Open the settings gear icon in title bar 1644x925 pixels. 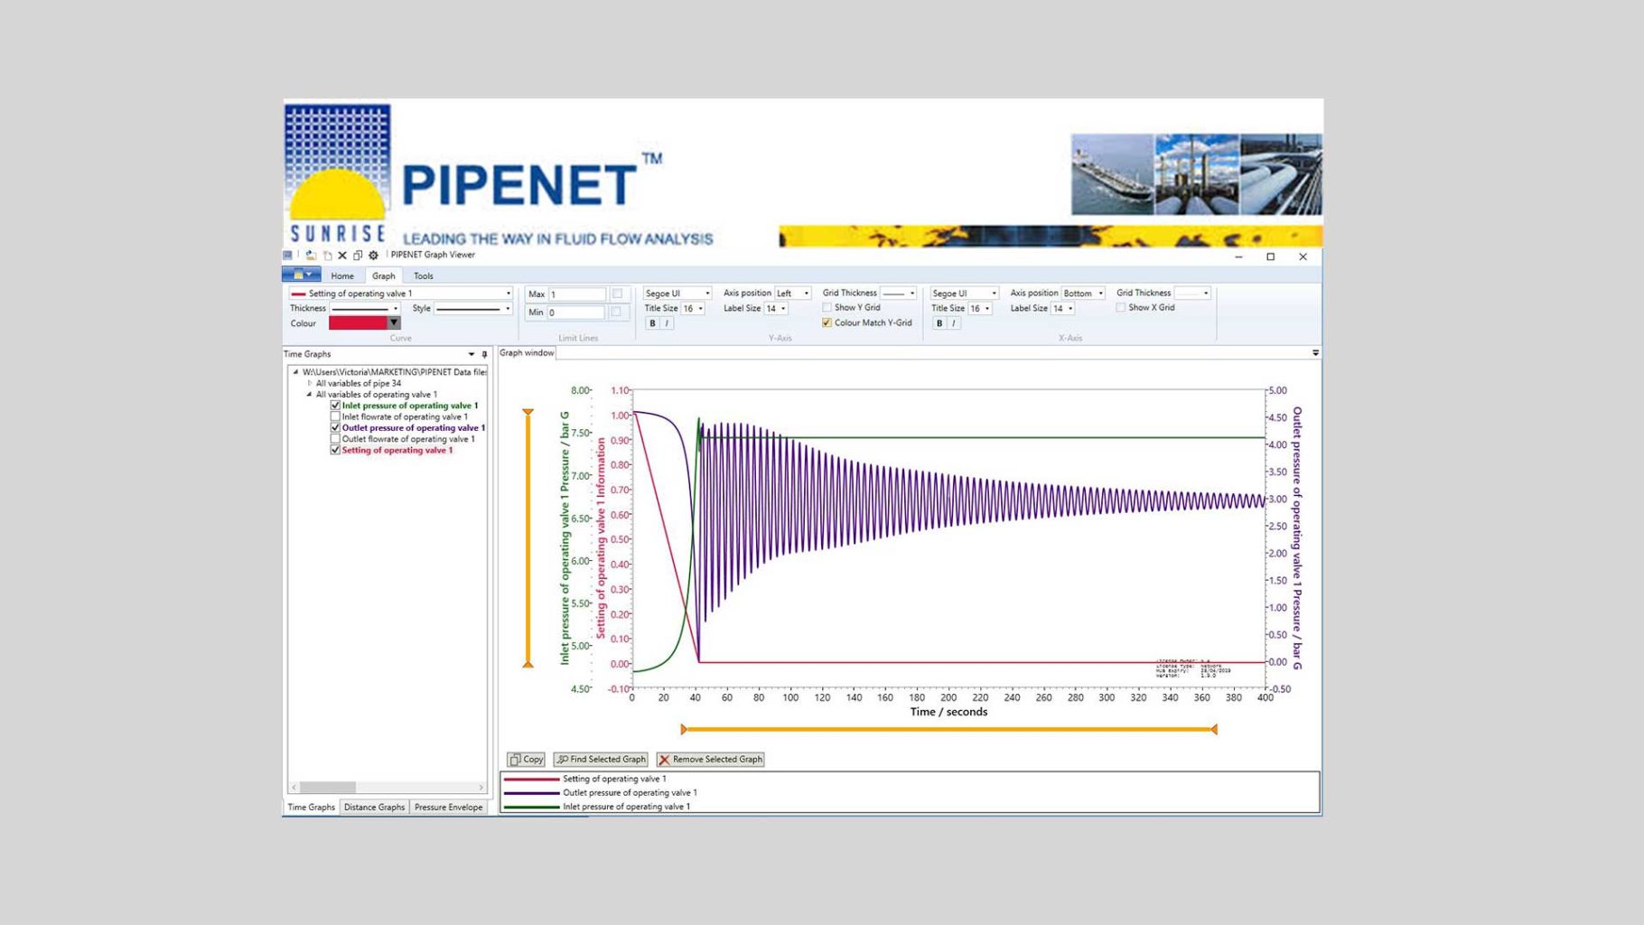pyautogui.click(x=373, y=256)
